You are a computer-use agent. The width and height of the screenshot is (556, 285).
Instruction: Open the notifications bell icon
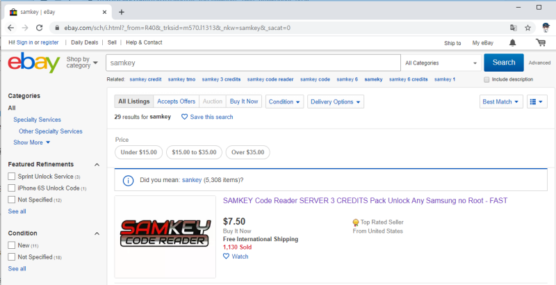[x=512, y=43]
